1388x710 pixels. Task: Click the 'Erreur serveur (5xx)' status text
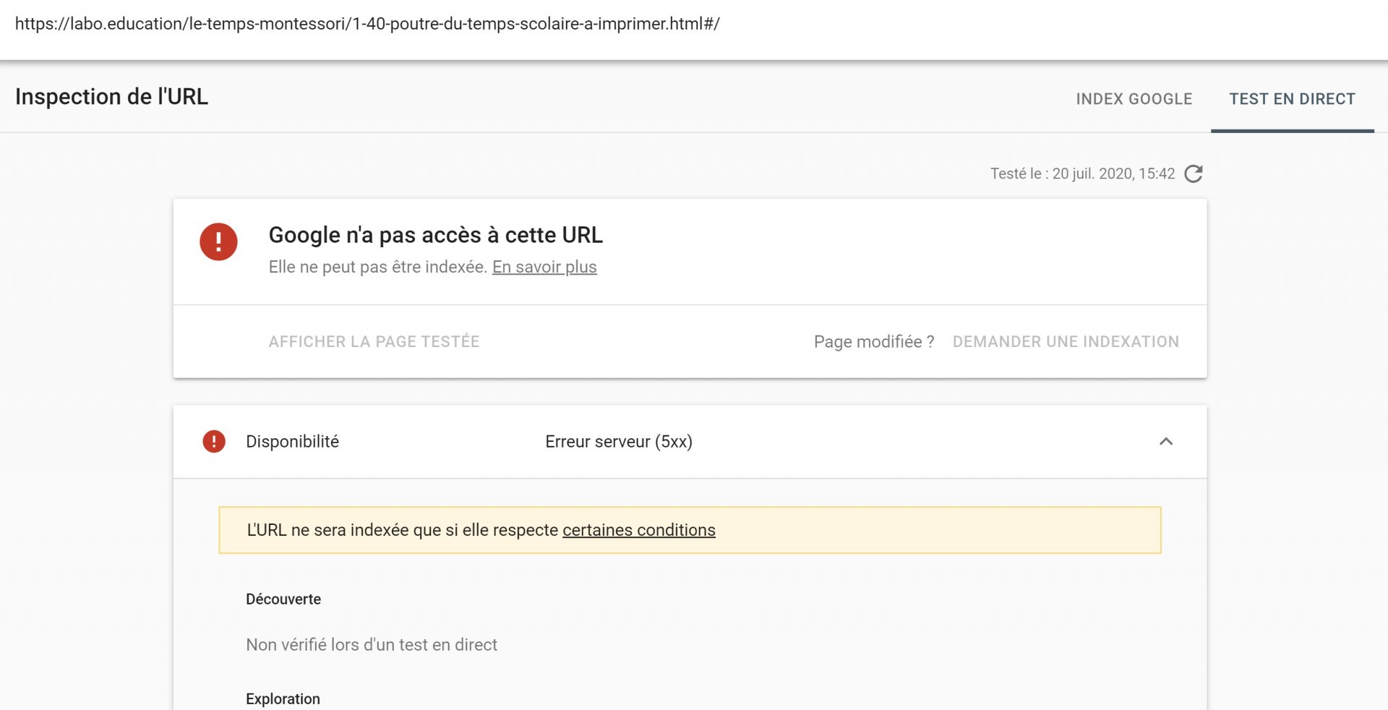click(x=619, y=442)
